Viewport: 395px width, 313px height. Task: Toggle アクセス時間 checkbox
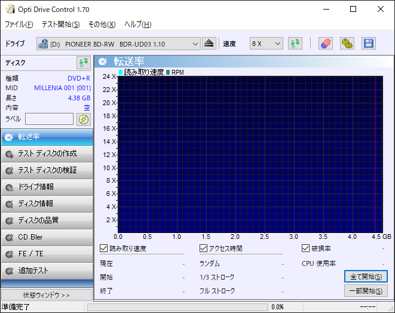[x=203, y=248]
